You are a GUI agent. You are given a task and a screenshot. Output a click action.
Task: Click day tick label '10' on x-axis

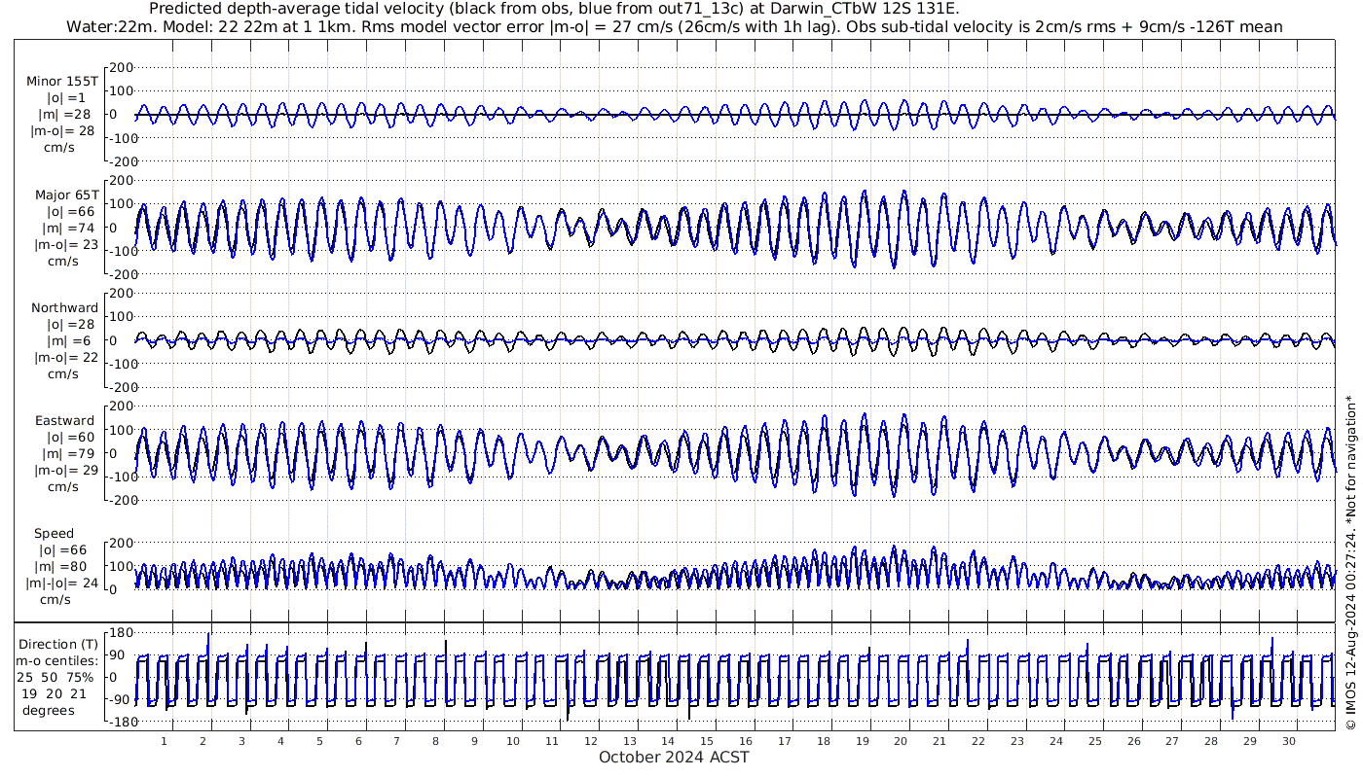tap(513, 741)
